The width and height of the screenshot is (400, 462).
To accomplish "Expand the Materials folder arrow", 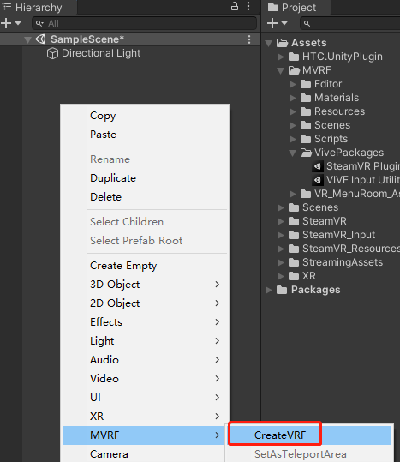I will click(293, 98).
